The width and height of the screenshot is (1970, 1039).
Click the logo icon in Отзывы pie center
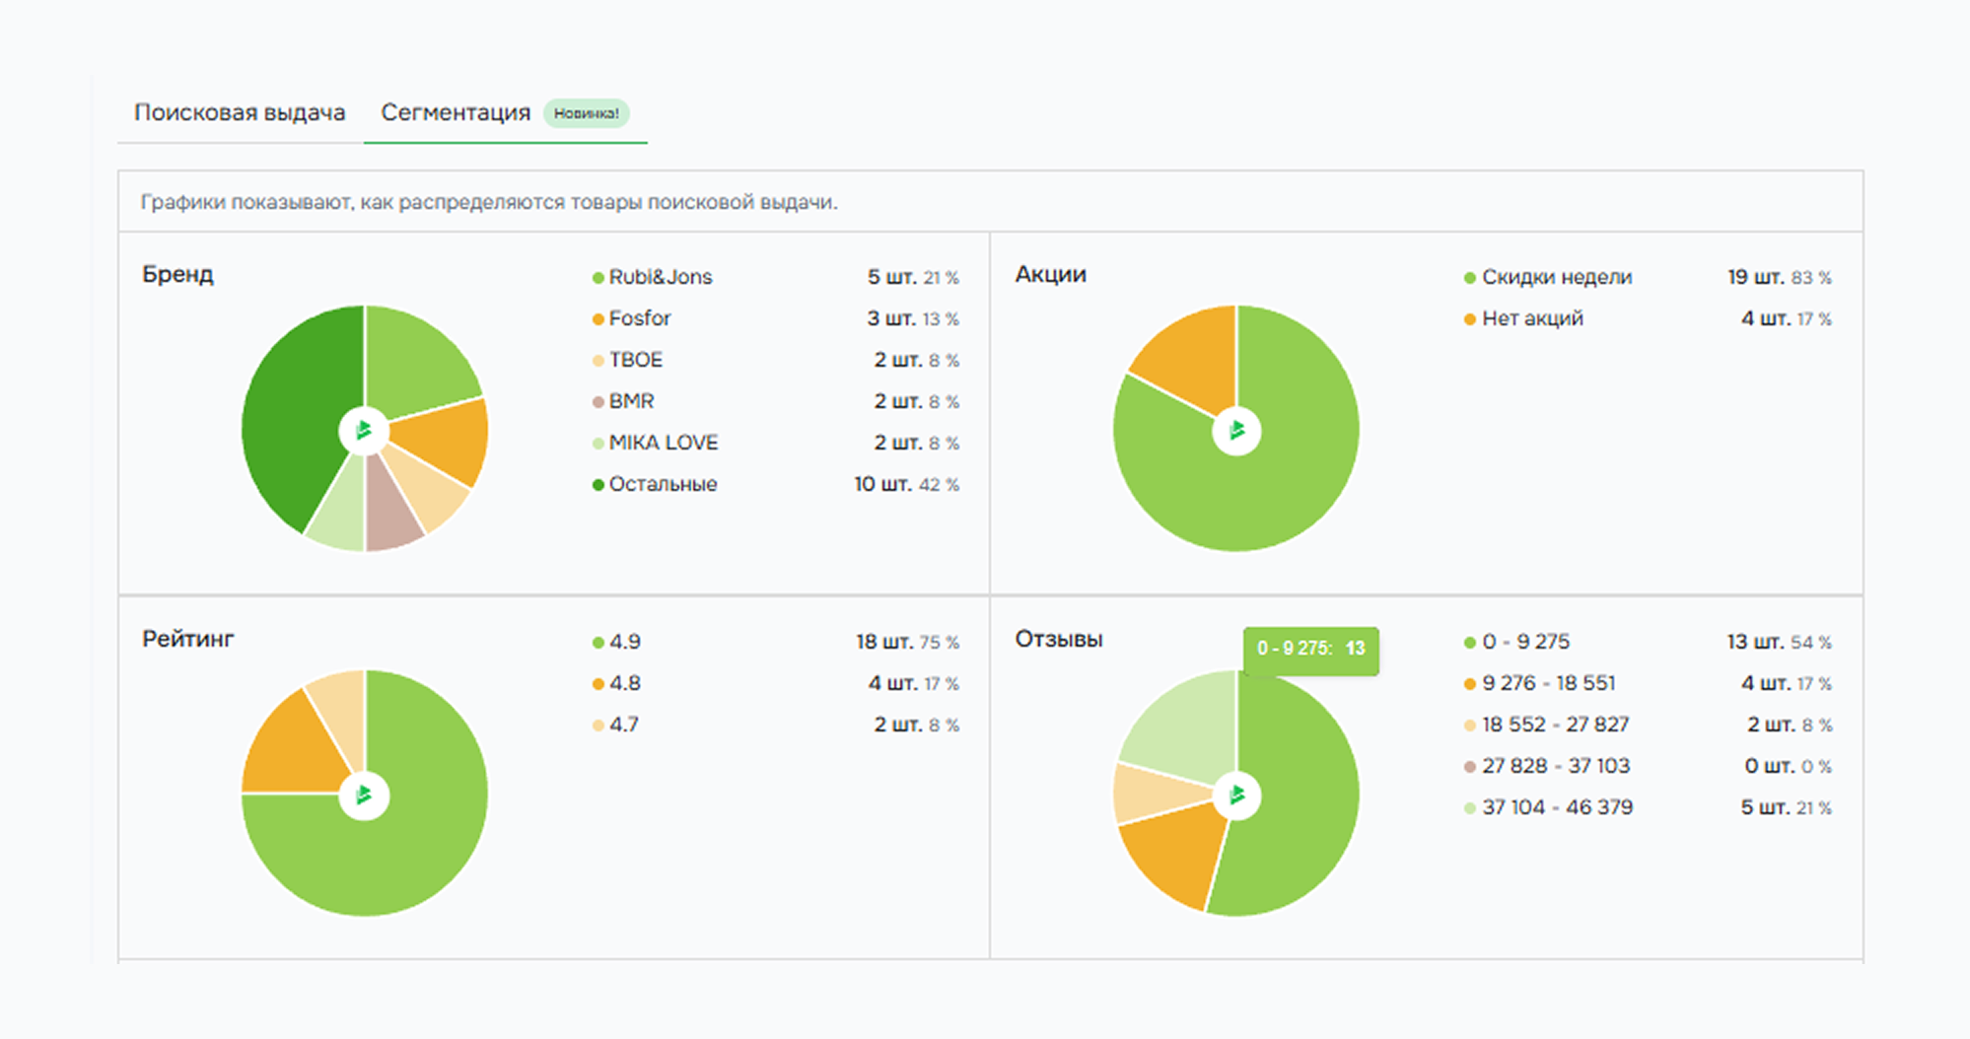coord(1236,795)
